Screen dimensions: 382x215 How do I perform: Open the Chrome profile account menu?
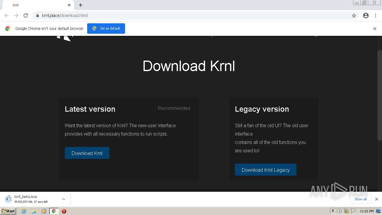coord(366,16)
